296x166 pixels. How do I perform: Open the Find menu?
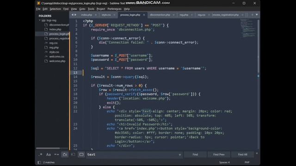tap(66, 9)
